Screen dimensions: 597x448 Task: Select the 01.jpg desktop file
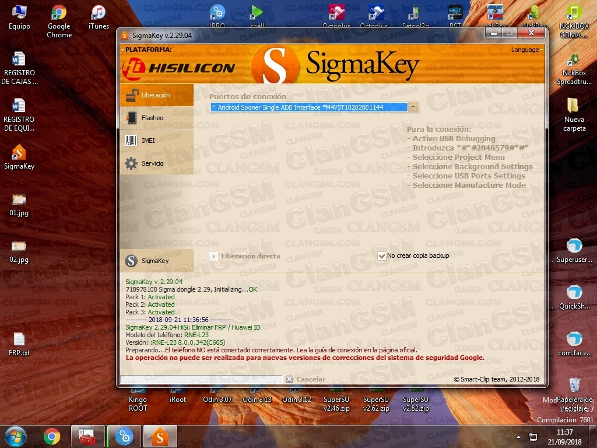(19, 205)
